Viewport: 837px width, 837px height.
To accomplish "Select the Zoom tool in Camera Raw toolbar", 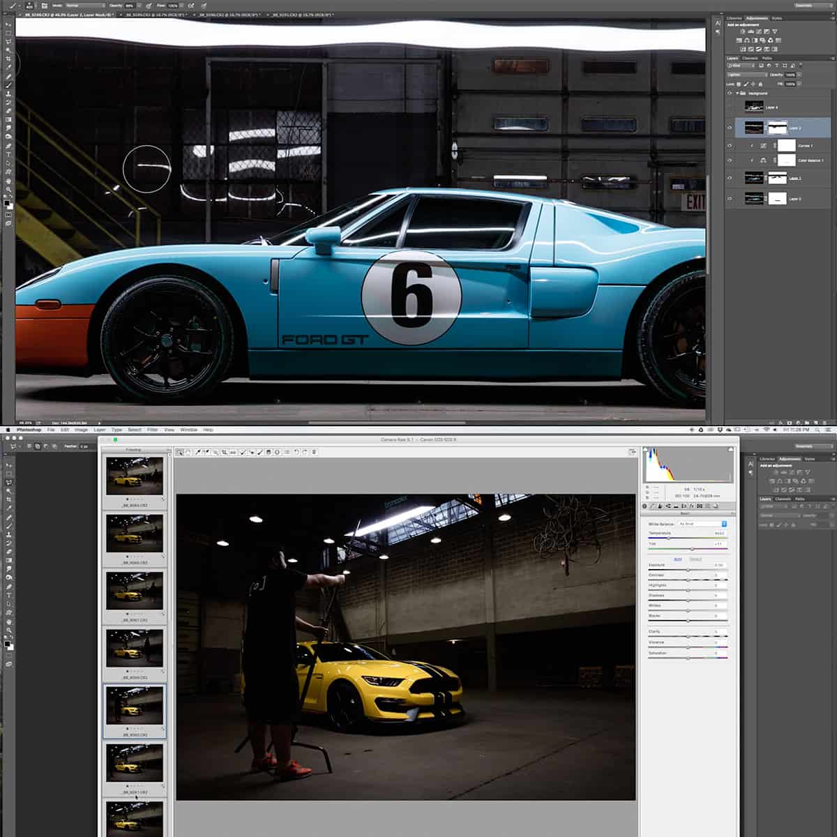I will tap(180, 452).
